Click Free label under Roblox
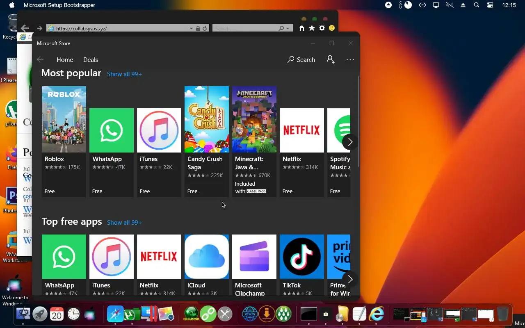525x328 pixels. coord(50,191)
